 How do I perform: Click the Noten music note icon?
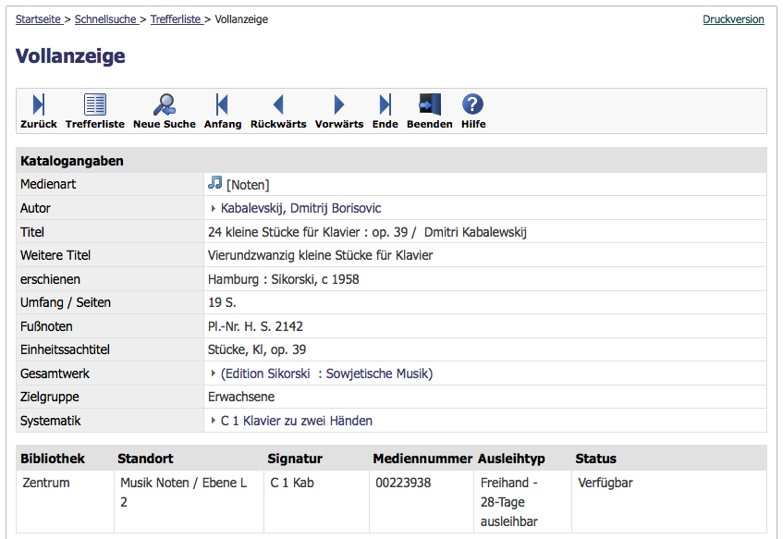pyautogui.click(x=214, y=183)
